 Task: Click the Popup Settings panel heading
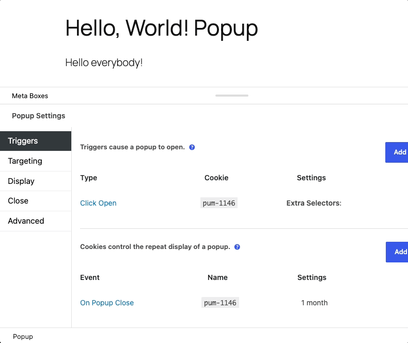pos(39,116)
